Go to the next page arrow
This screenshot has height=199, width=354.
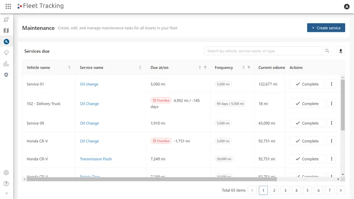[x=341, y=190]
